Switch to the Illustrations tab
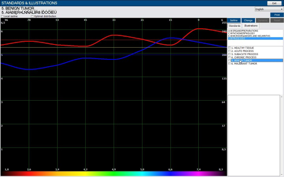Screen dimensions: 284x177 pyautogui.click(x=251, y=26)
